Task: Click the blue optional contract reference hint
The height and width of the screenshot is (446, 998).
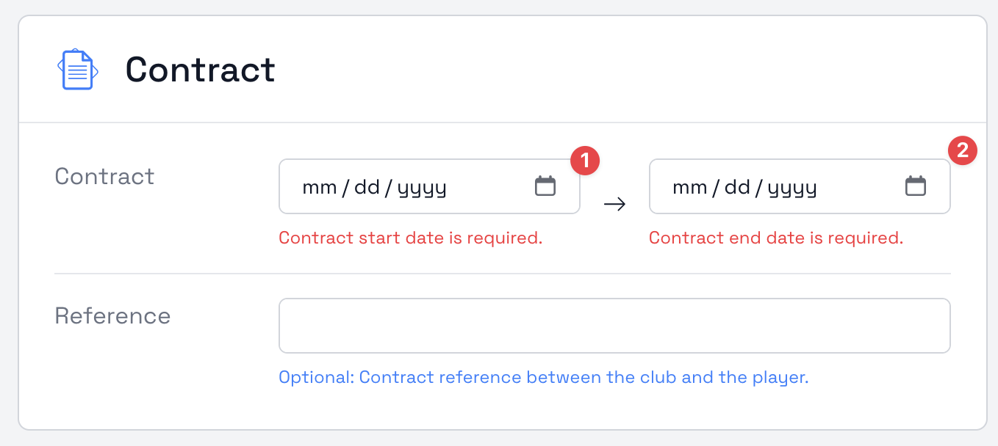Action: (543, 378)
